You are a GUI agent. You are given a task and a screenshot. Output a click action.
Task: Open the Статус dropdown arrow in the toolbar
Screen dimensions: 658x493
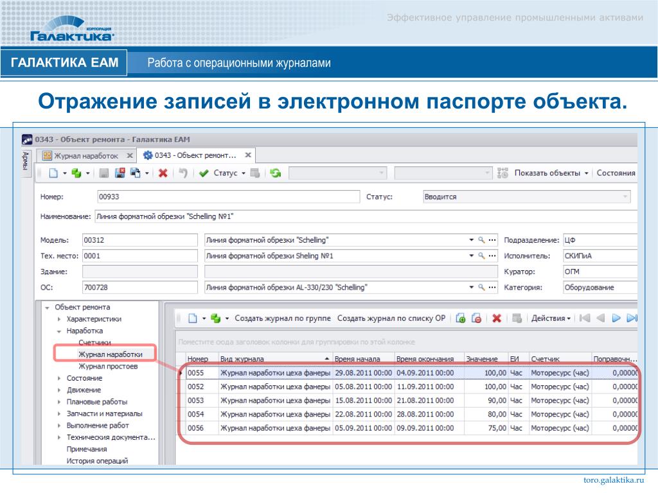[x=244, y=173]
